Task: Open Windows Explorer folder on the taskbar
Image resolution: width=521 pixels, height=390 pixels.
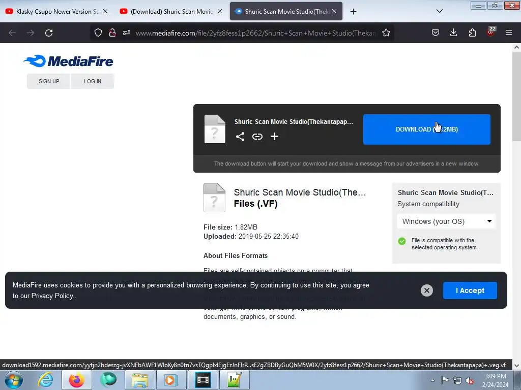Action: (x=140, y=380)
